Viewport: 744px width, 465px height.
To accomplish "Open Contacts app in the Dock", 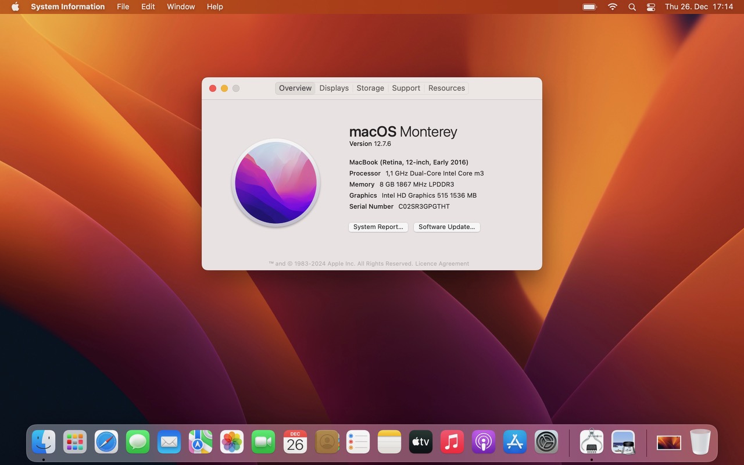I will point(327,442).
